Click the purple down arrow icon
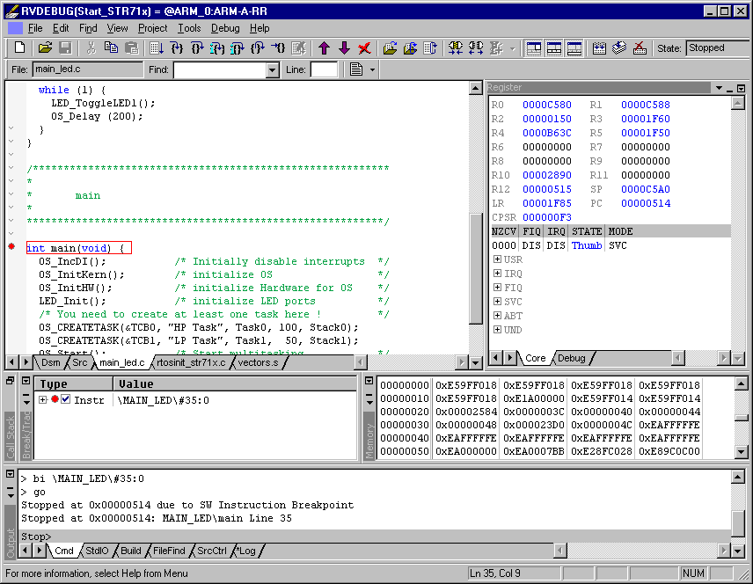This screenshot has width=753, height=584. pyautogui.click(x=344, y=48)
